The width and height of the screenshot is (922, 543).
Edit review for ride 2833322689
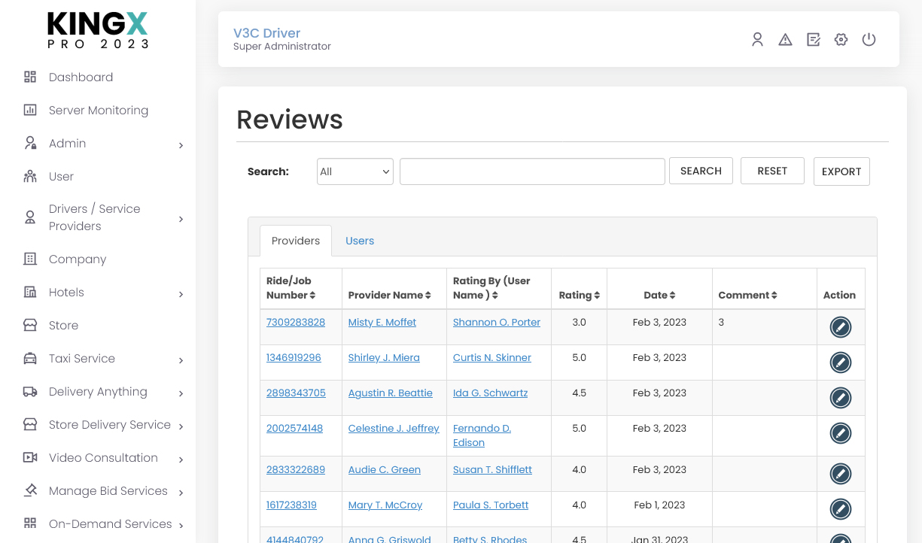tap(841, 474)
